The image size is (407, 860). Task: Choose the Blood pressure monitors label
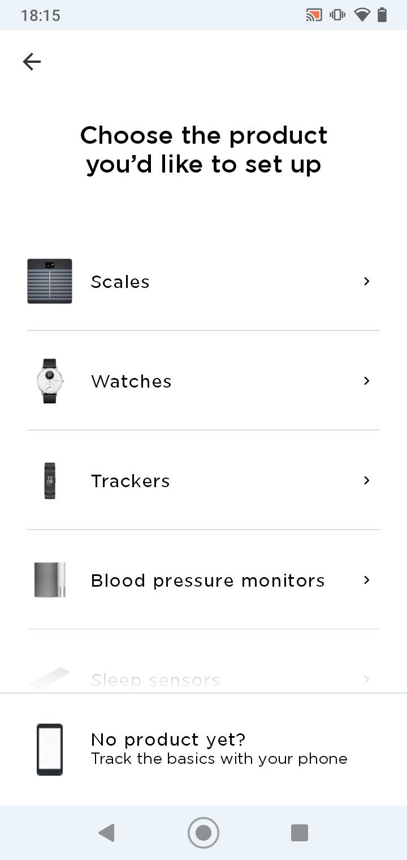(207, 580)
